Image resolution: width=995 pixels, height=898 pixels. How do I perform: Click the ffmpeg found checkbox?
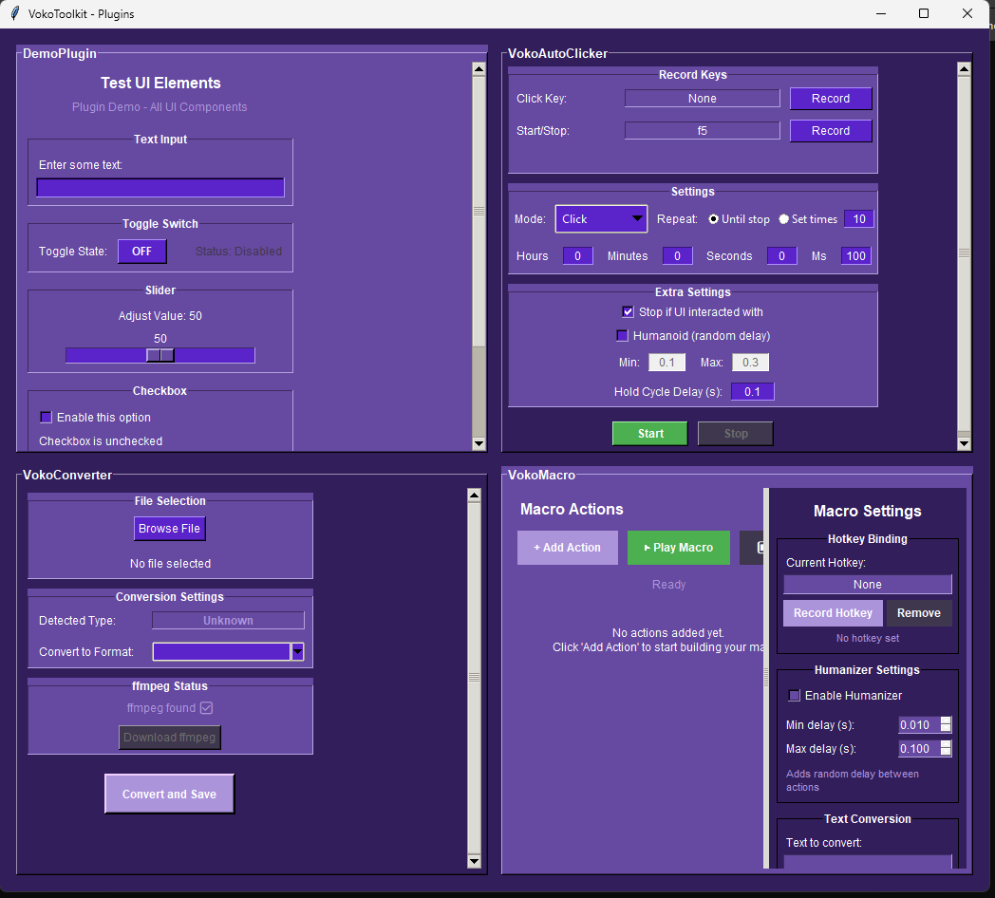point(206,707)
